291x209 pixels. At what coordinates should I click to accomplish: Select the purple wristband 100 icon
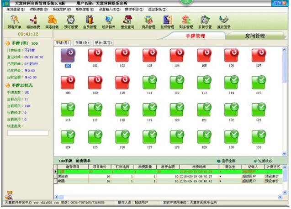pos(68,55)
